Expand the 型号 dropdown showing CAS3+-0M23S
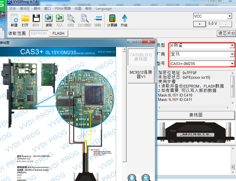 click(232, 64)
